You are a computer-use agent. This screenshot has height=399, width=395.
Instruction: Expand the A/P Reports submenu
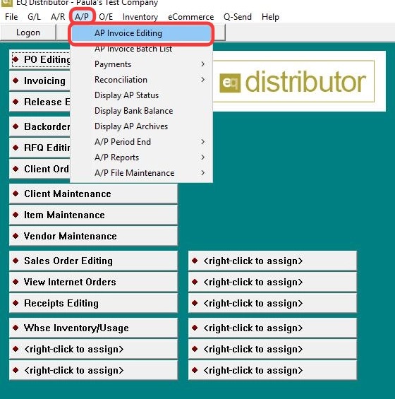click(142, 157)
